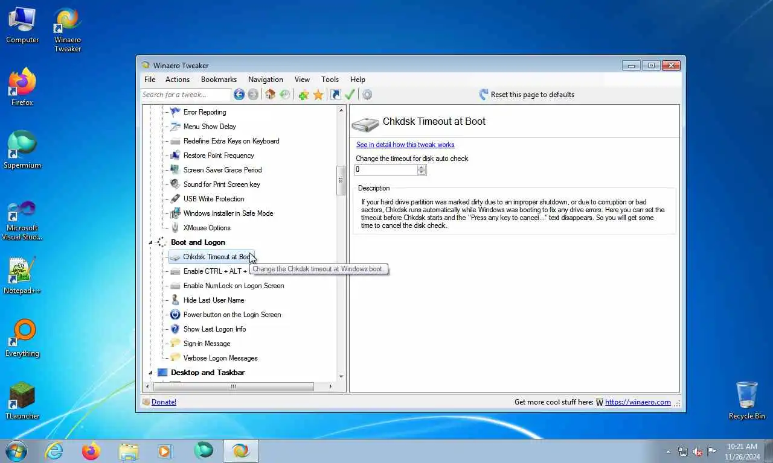Select the Restore Point Frequency icon
The image size is (773, 463).
pos(175,156)
